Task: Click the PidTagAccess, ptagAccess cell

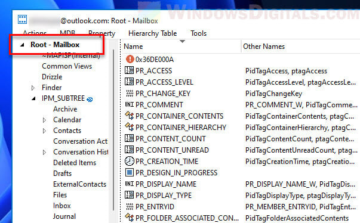Action: tap(286, 71)
